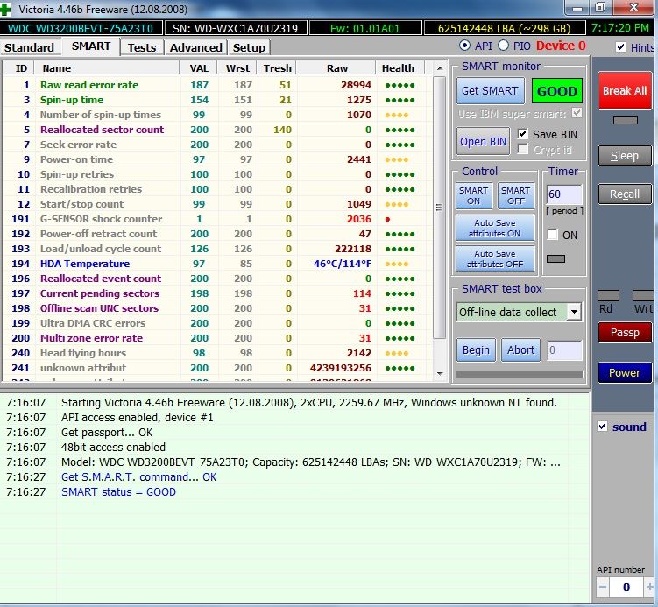This screenshot has width=658, height=607.
Task: Click the SMART OFF button
Action: coord(516,196)
